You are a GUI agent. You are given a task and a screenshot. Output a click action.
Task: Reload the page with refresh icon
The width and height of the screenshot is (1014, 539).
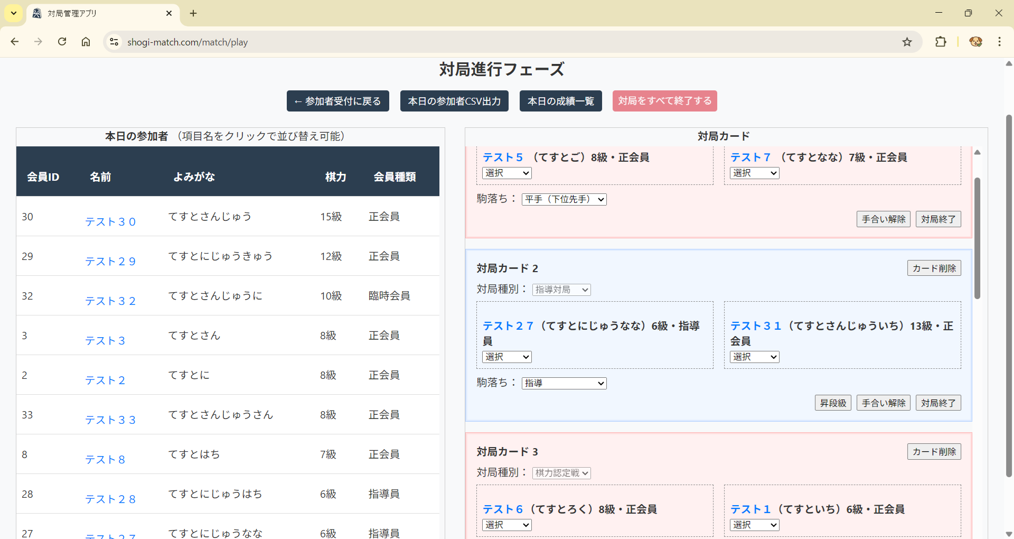coord(62,42)
